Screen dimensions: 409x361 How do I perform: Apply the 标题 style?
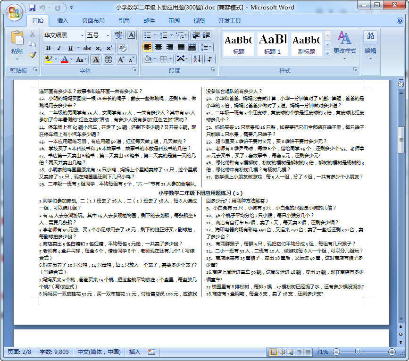(x=238, y=44)
